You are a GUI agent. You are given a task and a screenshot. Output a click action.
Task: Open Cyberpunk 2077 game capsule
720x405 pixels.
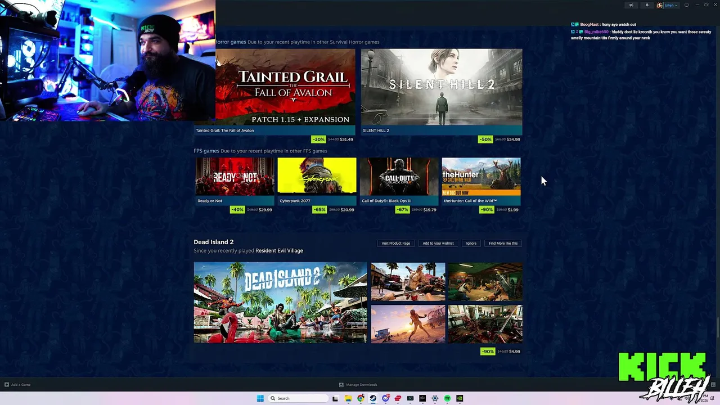pyautogui.click(x=317, y=177)
